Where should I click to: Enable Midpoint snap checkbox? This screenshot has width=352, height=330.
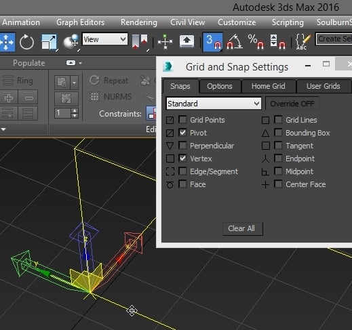[278, 171]
